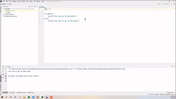176x99 pixels.
Task: Open the File menu
Action: [x=4, y=1]
